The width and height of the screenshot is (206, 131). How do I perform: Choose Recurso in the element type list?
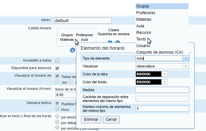162,33
